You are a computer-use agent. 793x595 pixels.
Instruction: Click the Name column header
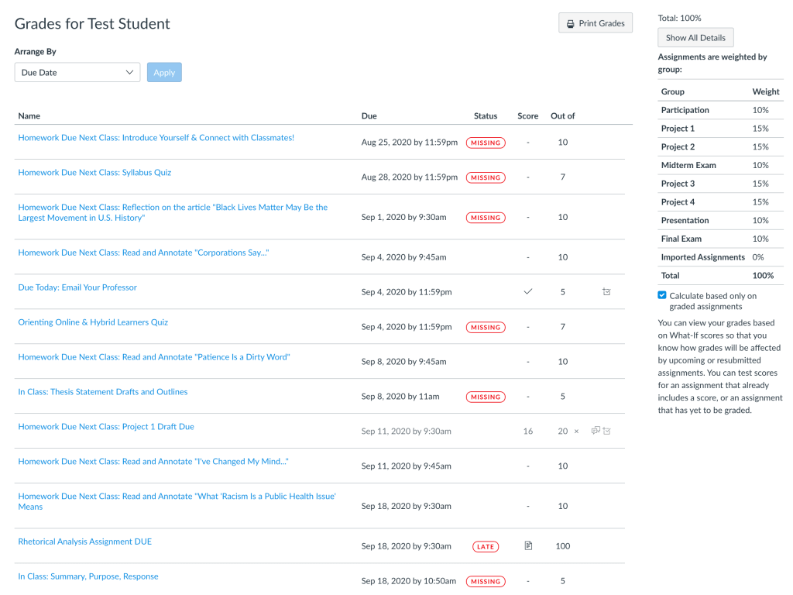point(29,116)
